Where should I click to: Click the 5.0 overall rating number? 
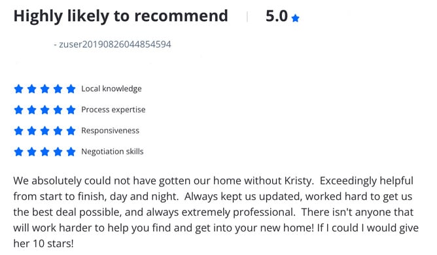(x=277, y=16)
